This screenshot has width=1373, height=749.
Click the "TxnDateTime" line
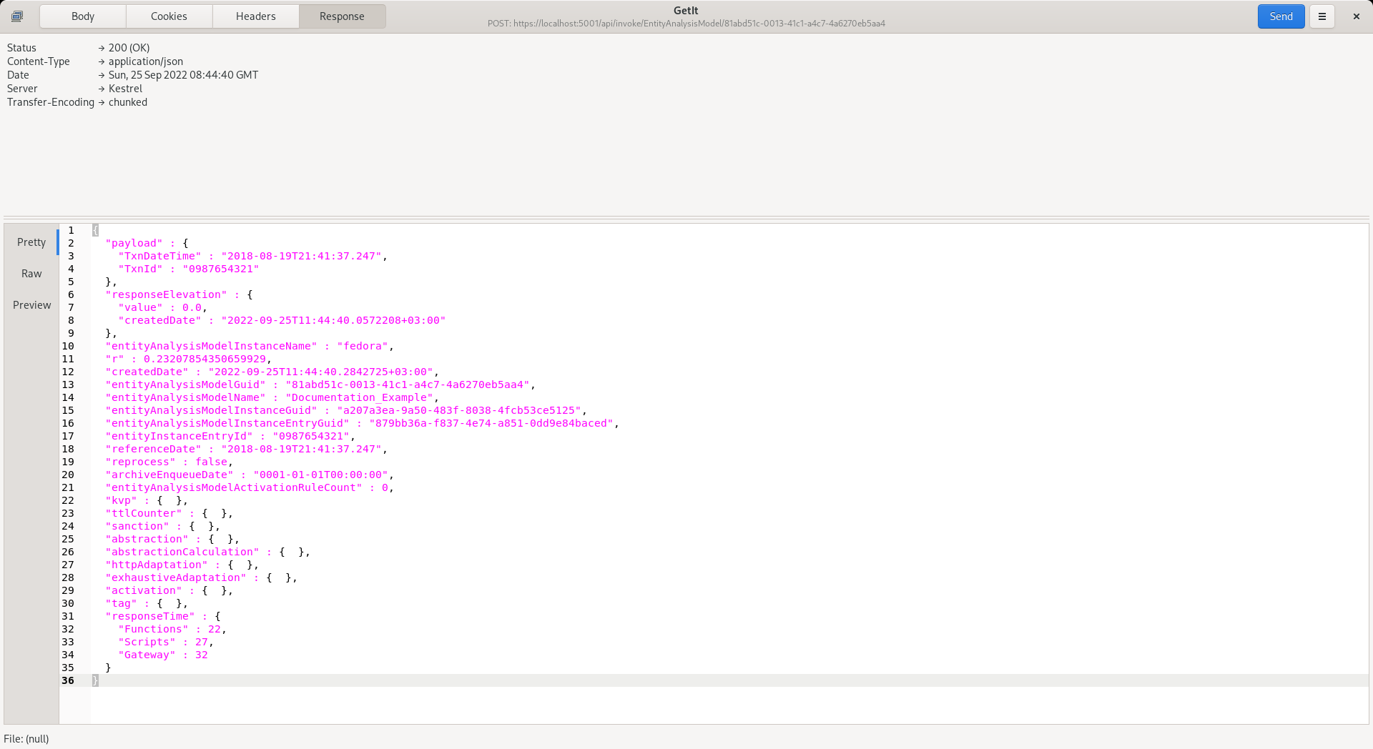(x=252, y=256)
